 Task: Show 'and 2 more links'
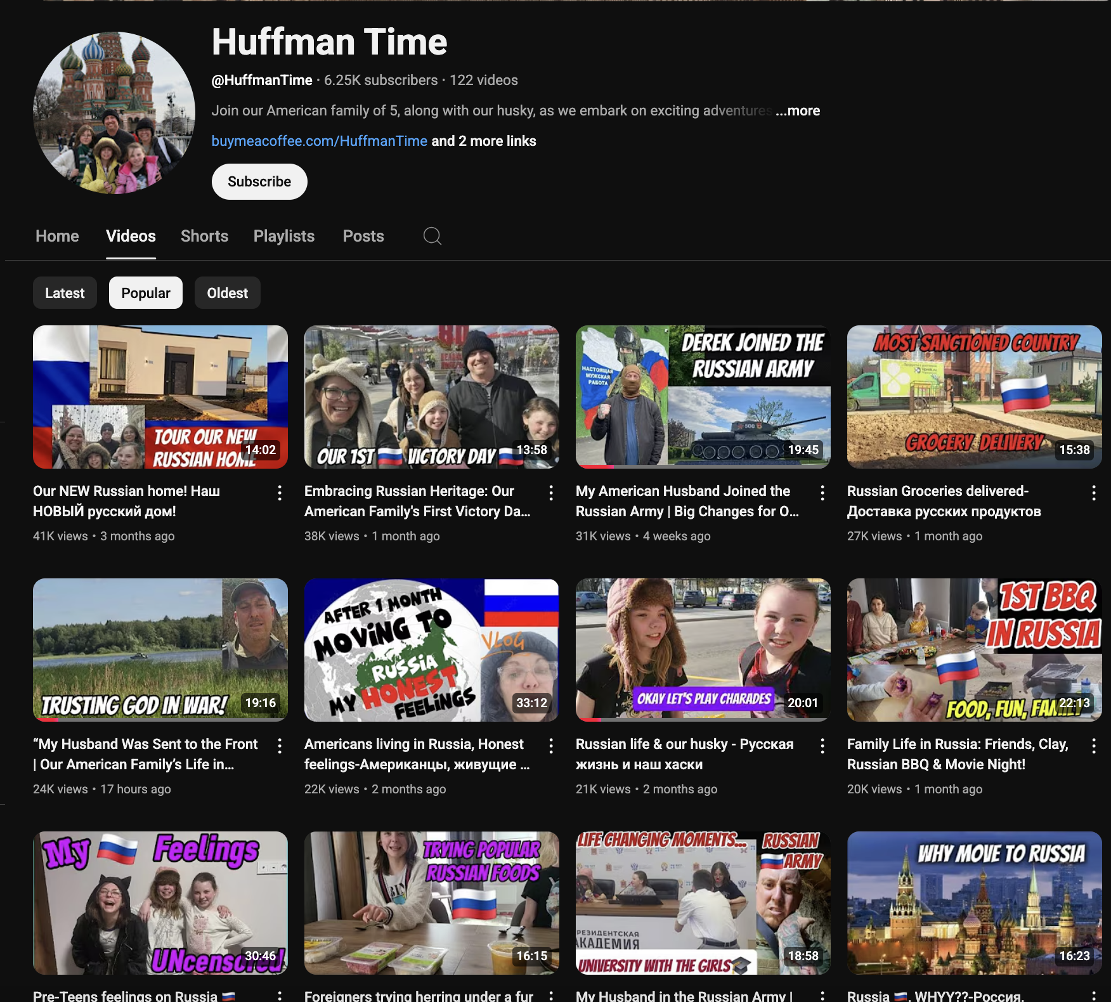click(x=484, y=141)
